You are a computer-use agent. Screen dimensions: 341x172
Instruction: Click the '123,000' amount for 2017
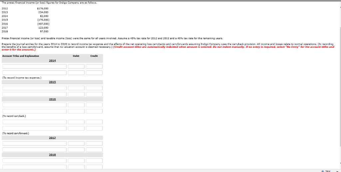(x=44, y=28)
